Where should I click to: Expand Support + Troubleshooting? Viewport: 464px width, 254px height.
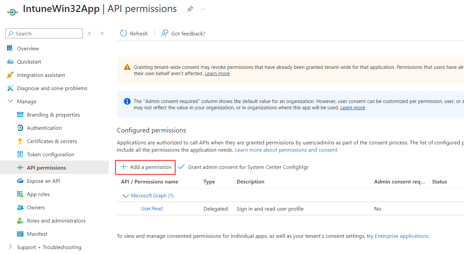[x=10, y=247]
